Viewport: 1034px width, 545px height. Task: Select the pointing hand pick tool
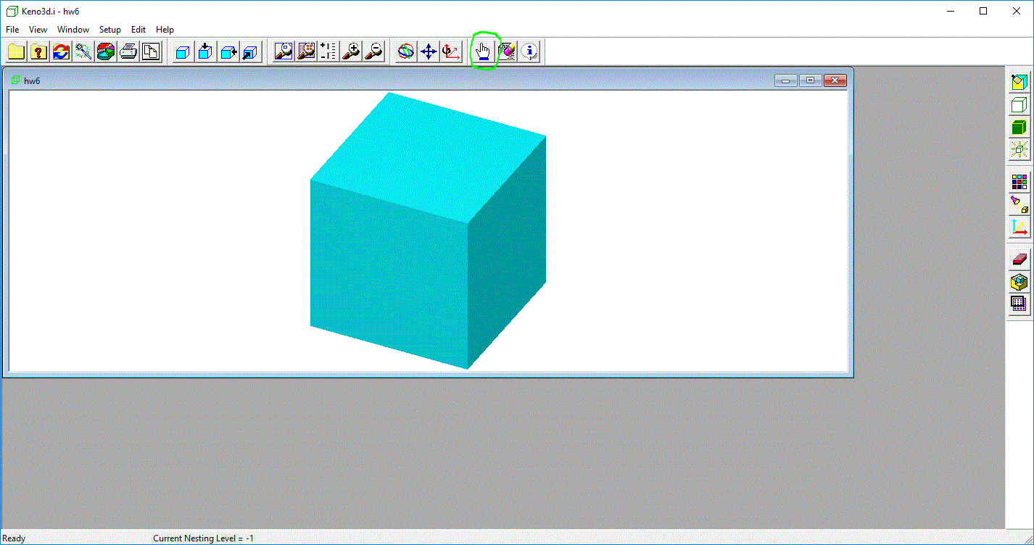pos(484,51)
